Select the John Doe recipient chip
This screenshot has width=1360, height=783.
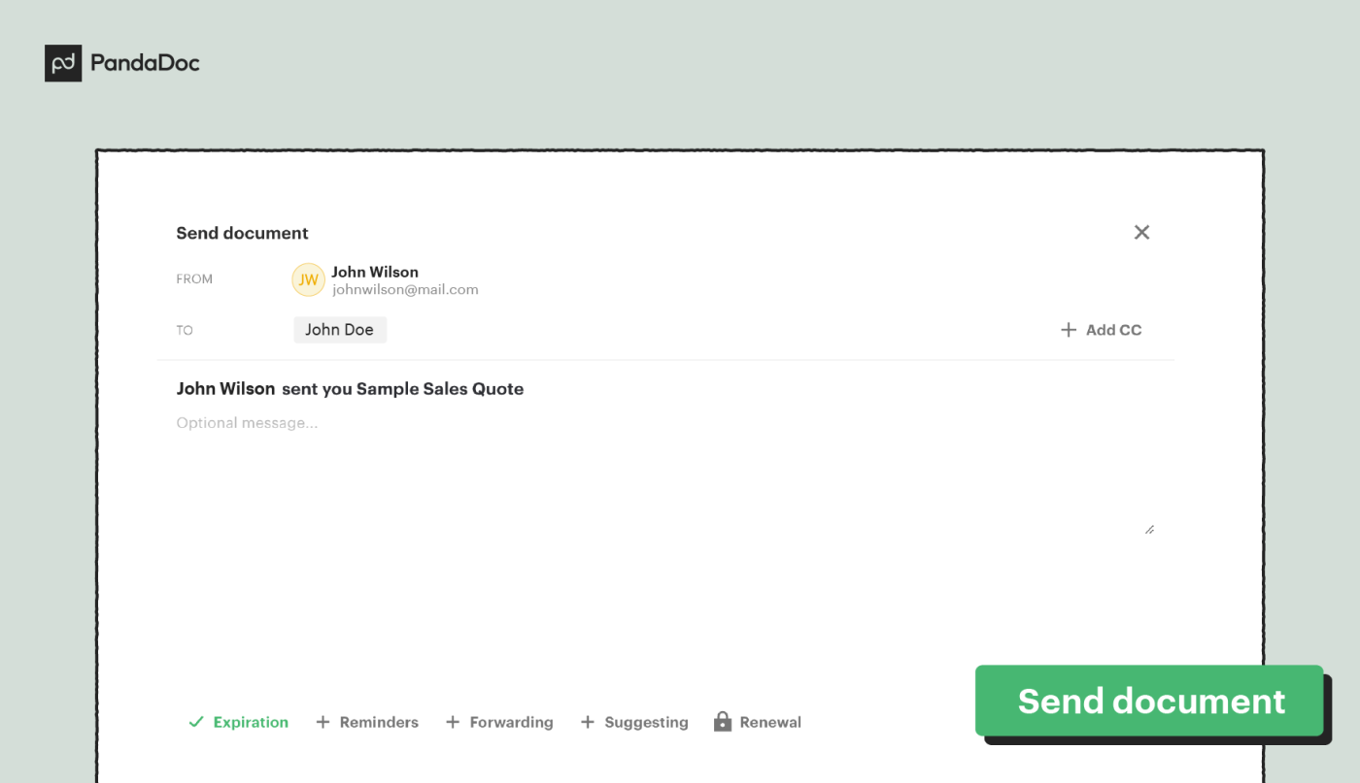coord(340,330)
